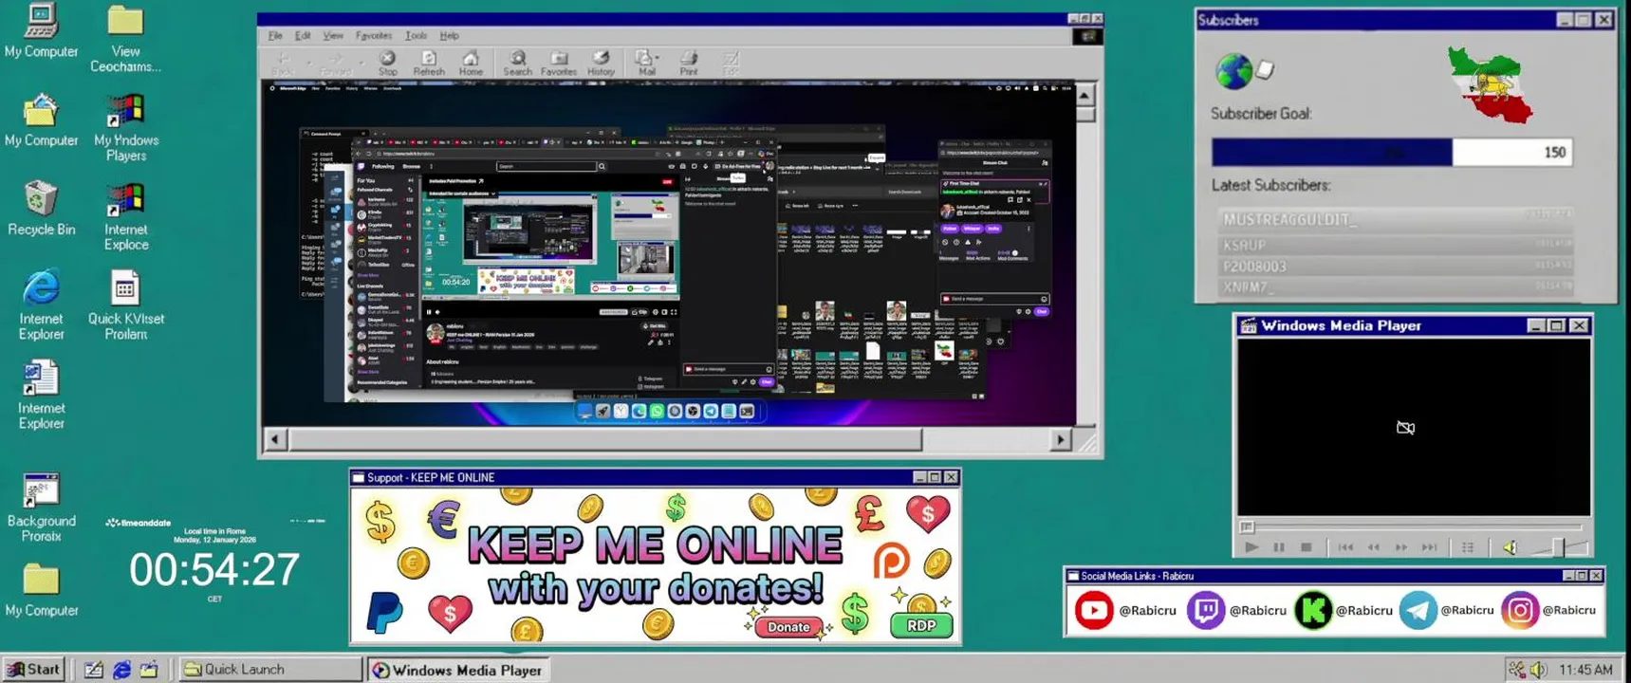Open the Favorites toolbar button with folder icon

[559, 63]
